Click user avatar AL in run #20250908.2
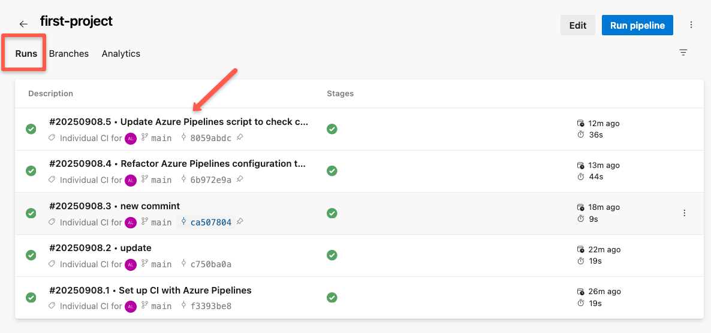The height and width of the screenshot is (333, 711). [x=131, y=265]
